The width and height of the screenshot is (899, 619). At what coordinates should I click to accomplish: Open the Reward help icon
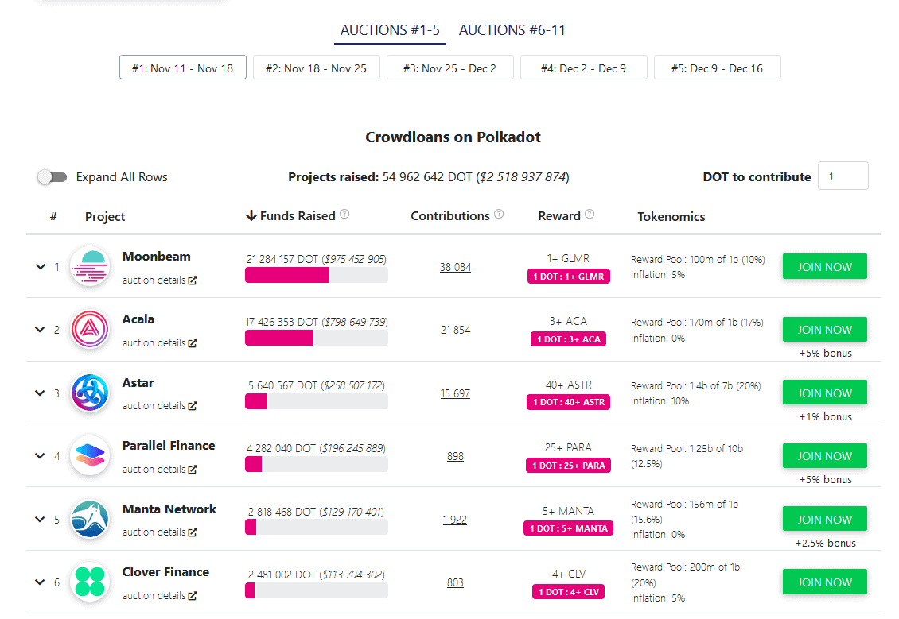(590, 215)
